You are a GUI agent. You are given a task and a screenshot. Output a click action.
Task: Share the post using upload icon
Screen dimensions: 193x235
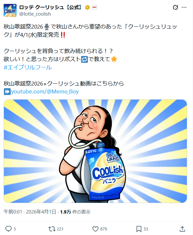click(x=182, y=229)
